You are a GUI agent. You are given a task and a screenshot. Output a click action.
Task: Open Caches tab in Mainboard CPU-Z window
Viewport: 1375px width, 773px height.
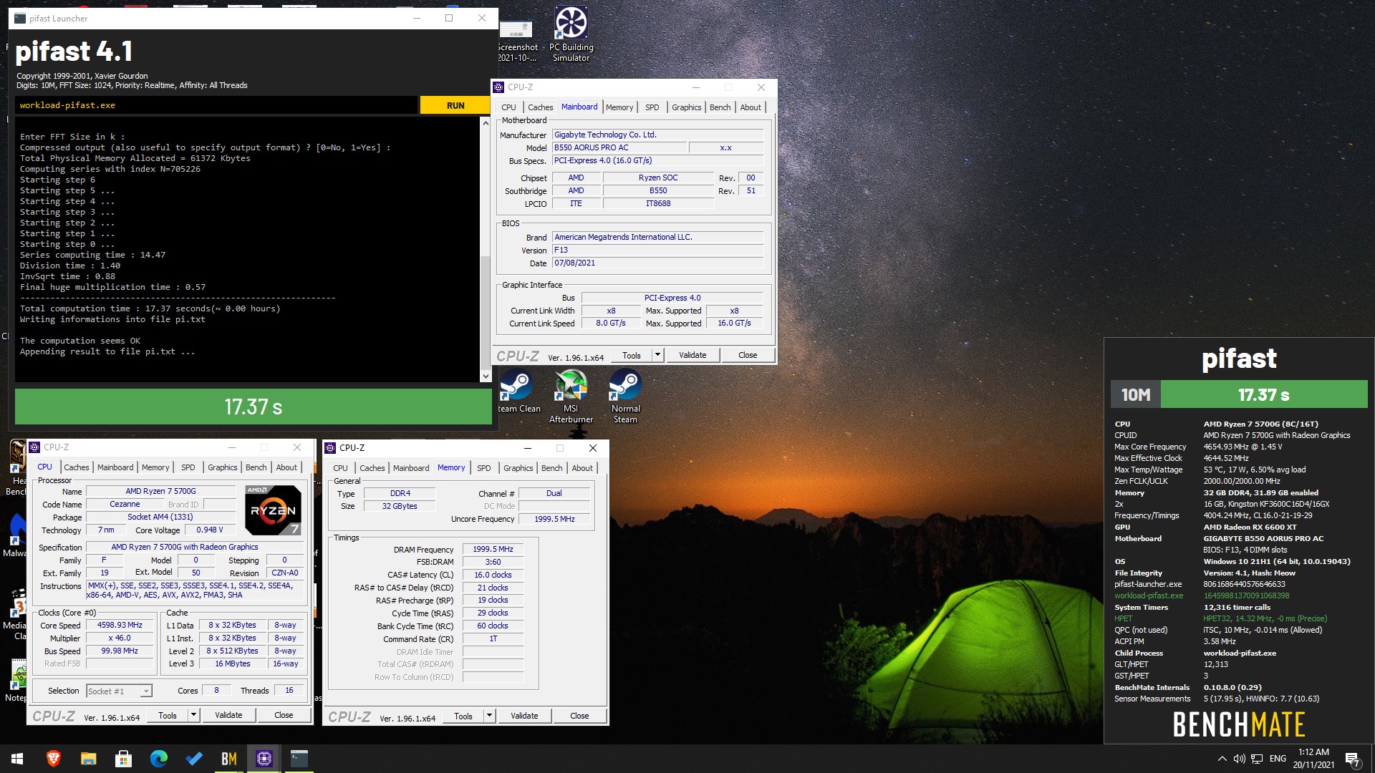click(x=541, y=107)
